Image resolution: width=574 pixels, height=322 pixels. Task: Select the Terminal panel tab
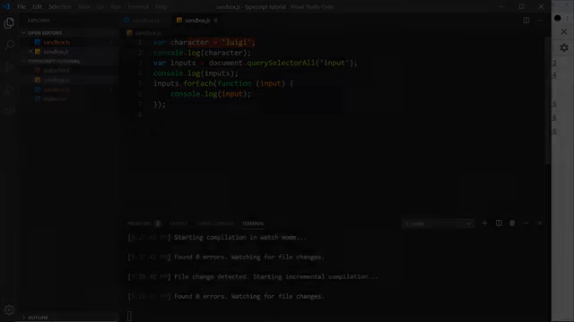(x=253, y=224)
